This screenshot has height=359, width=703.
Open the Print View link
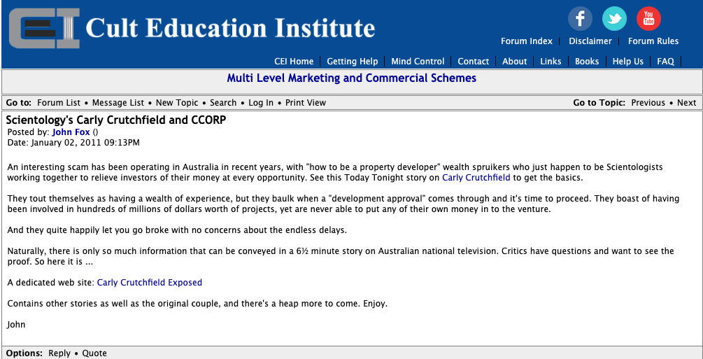(x=306, y=103)
